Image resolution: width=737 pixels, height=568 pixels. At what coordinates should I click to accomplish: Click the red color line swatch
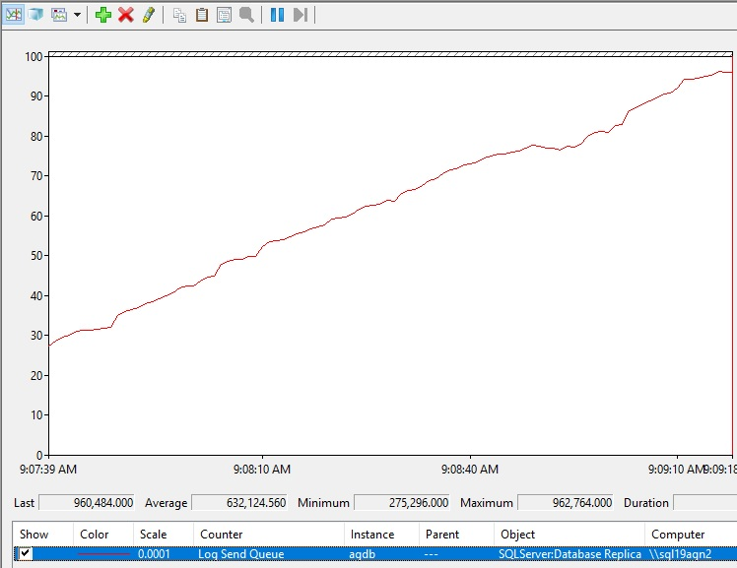103,554
